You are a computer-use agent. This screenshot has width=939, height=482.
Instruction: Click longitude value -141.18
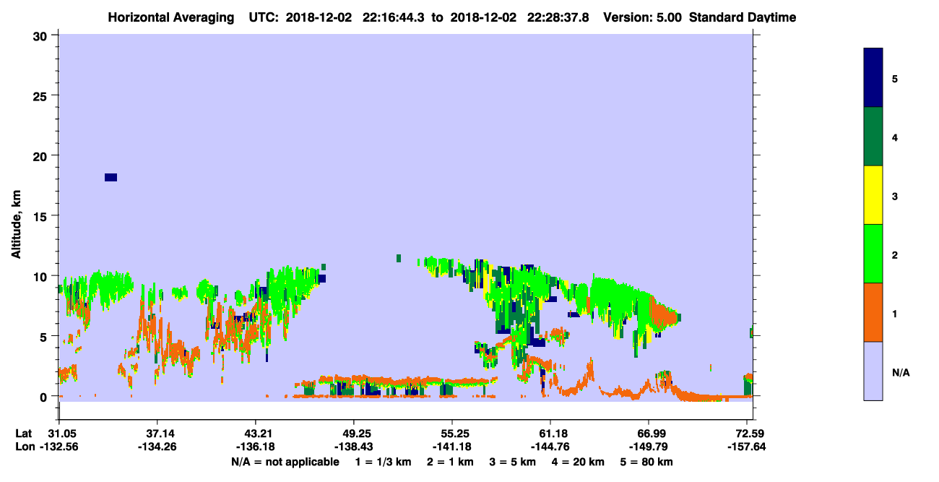(451, 447)
